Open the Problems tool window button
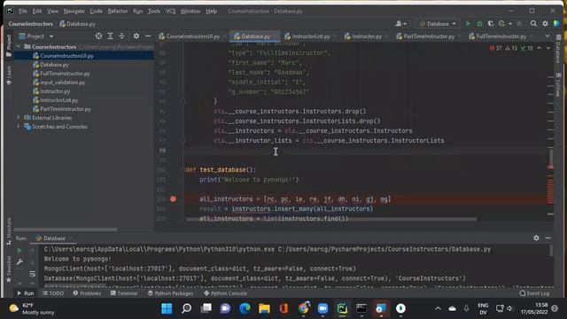Image resolution: width=567 pixels, height=319 pixels. point(87,293)
